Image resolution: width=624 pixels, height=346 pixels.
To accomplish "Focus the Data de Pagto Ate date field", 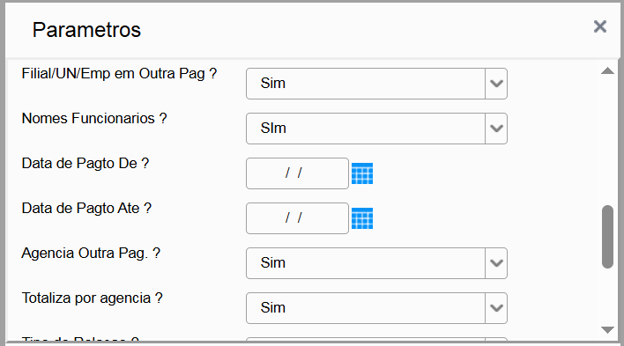I will [x=297, y=218].
